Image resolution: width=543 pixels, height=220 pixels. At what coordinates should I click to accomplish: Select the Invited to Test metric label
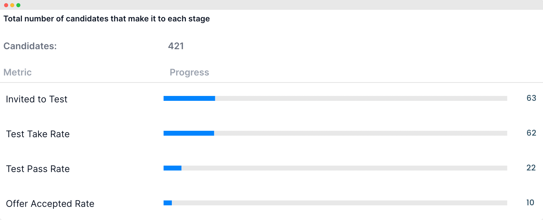[37, 99]
